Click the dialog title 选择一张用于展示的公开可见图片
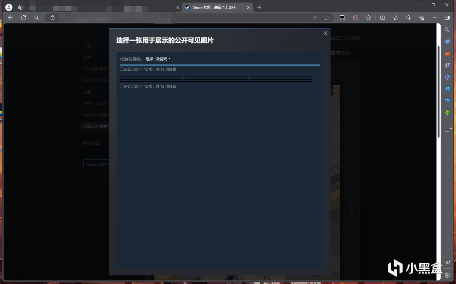The image size is (456, 284). pyautogui.click(x=165, y=41)
